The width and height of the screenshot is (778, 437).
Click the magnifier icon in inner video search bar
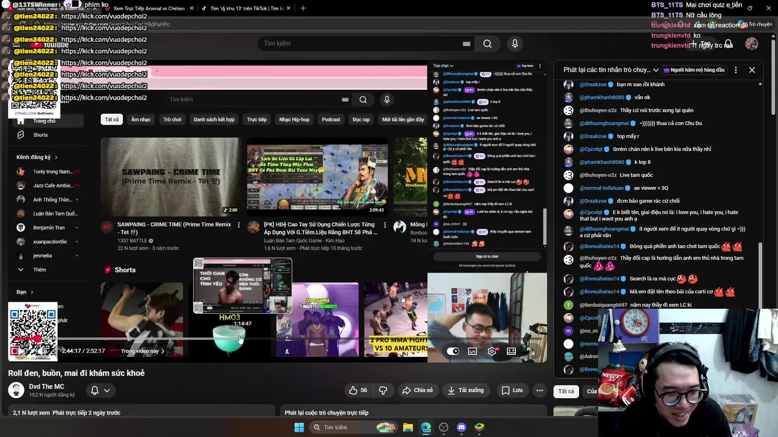(x=363, y=100)
